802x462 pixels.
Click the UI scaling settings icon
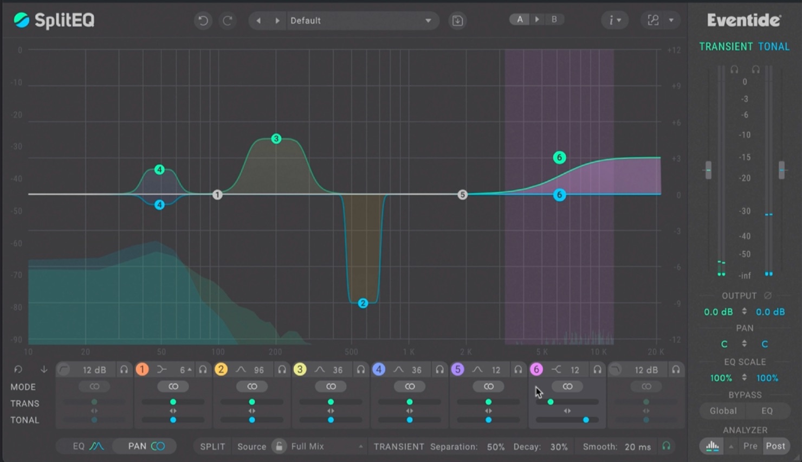[x=653, y=21]
